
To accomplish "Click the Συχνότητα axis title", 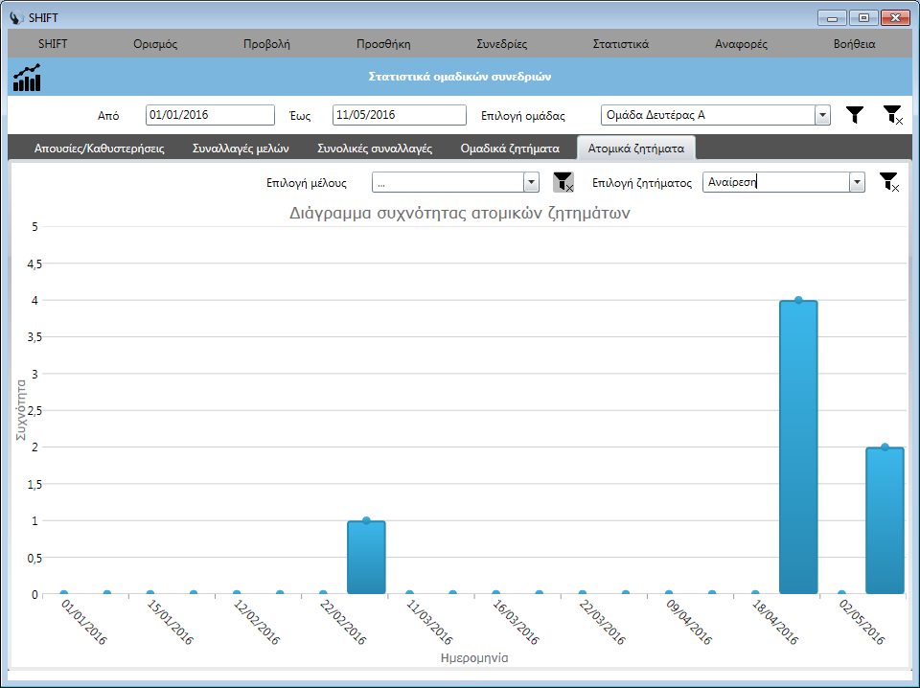I will pyautogui.click(x=21, y=410).
